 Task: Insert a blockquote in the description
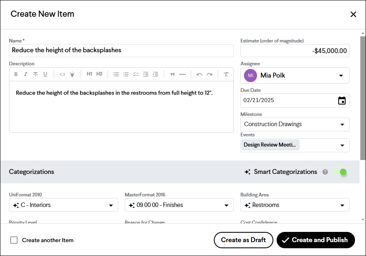173,74
